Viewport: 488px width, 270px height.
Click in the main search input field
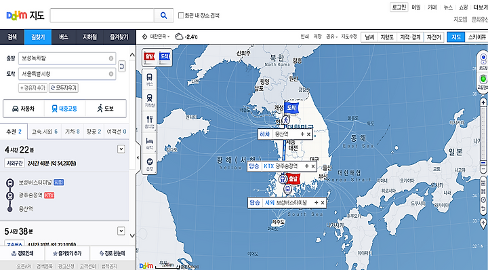pos(102,15)
